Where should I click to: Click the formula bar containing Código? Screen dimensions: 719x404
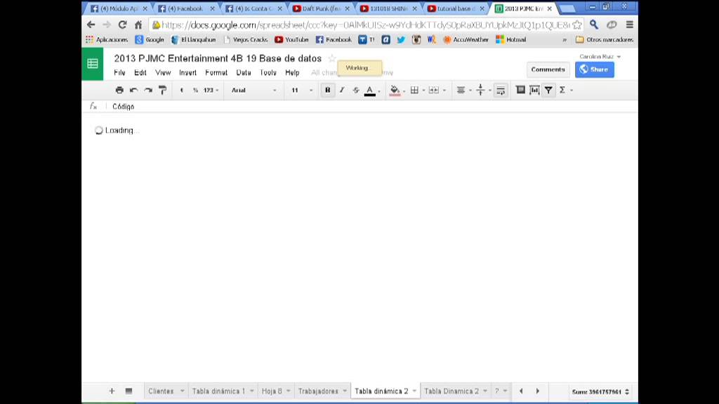pyautogui.click(x=371, y=107)
